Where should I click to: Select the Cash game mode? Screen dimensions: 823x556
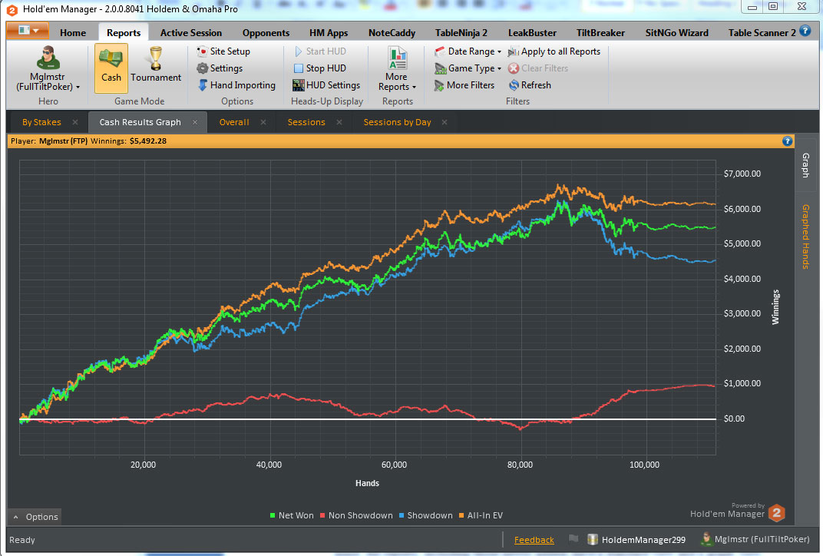tap(111, 68)
